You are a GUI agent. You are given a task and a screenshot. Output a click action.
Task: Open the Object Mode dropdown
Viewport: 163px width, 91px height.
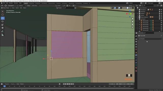[x=6, y=8]
